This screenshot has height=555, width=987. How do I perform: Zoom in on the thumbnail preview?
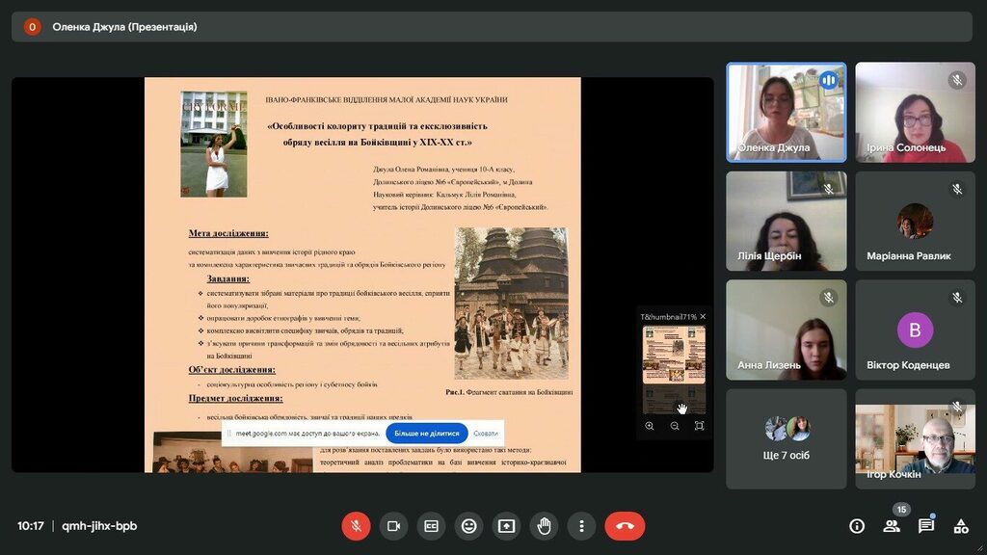(x=650, y=426)
